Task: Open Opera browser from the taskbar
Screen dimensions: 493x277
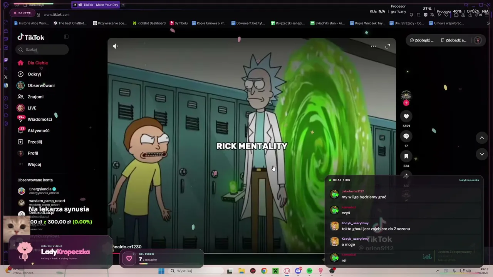Action: [x=287, y=271]
